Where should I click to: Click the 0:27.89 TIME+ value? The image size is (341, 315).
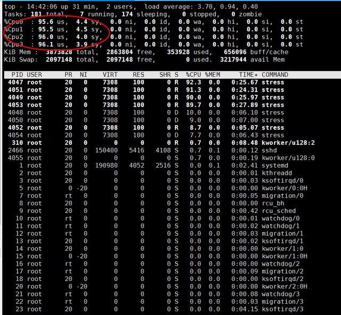point(245,105)
